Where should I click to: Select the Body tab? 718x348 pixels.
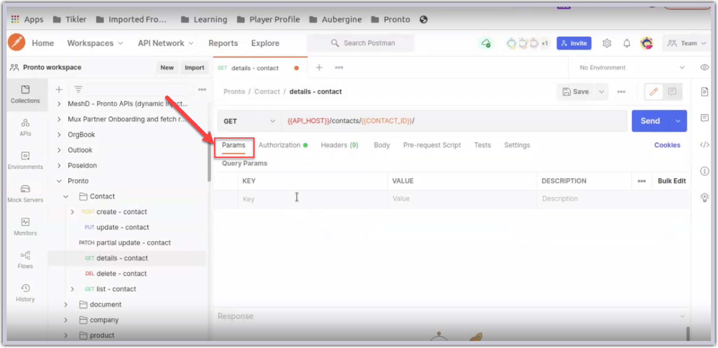point(382,145)
